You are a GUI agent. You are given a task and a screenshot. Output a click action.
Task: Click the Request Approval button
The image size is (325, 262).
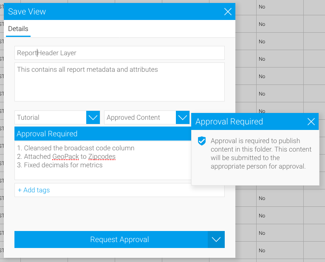pos(111,239)
